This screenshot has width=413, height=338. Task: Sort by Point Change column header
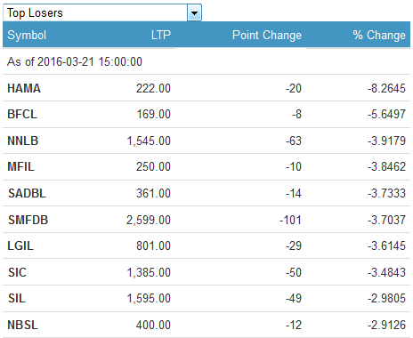(x=267, y=35)
